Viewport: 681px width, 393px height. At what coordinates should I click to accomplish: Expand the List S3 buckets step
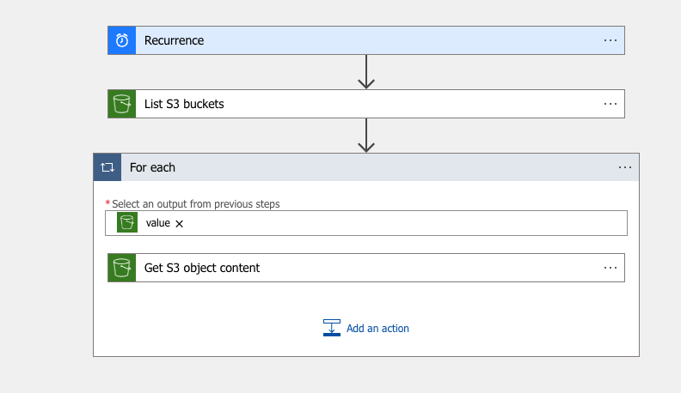click(x=344, y=104)
